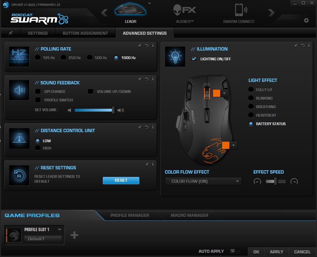Open the Macro Manager tab
Image resolution: width=317 pixels, height=257 pixels.
coord(190,215)
